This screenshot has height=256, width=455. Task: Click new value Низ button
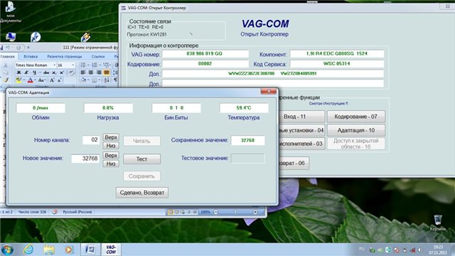pos(111,164)
